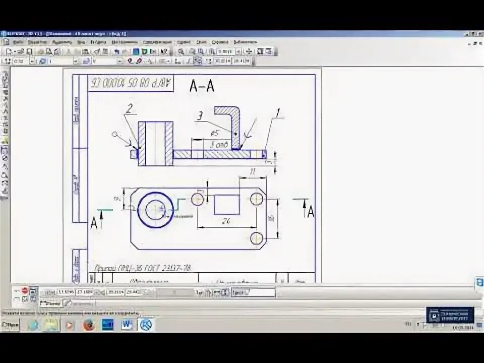
Task: Open Firefox from the taskbar
Action: [x=89, y=325]
